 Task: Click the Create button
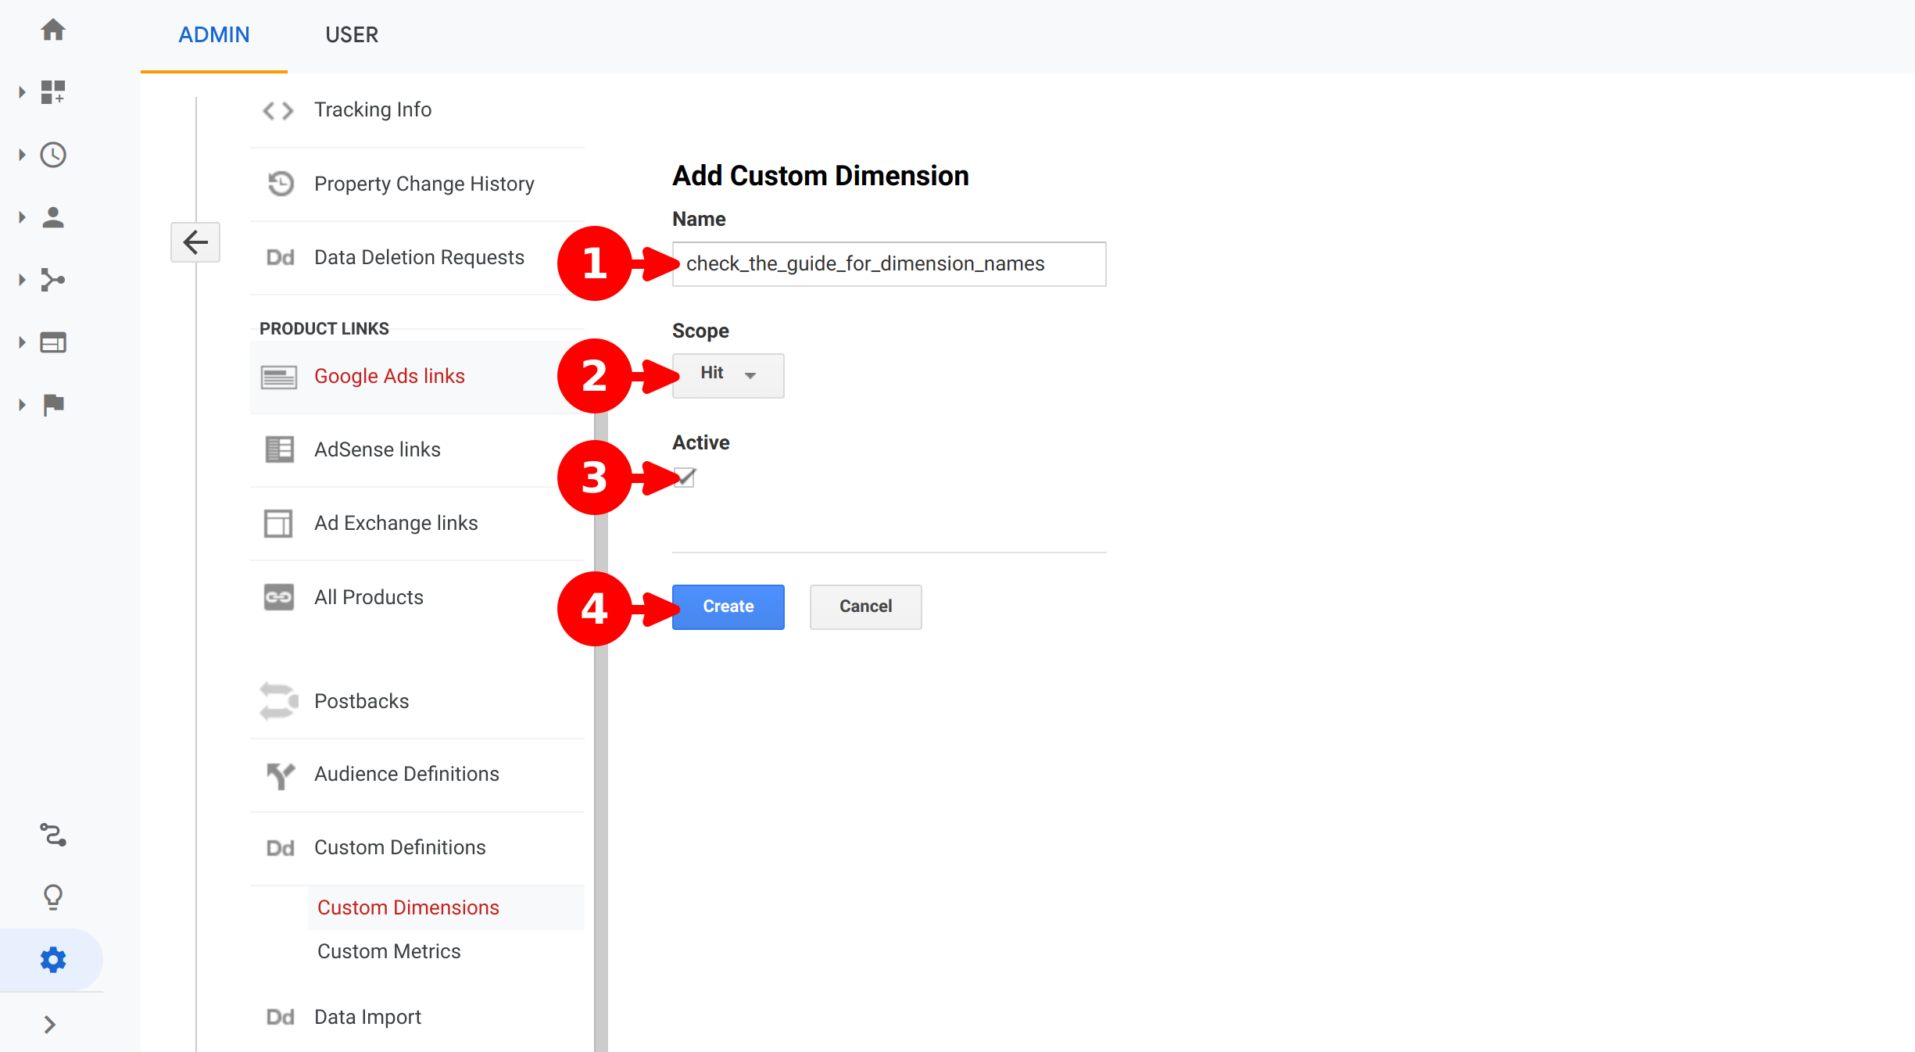[x=728, y=607]
